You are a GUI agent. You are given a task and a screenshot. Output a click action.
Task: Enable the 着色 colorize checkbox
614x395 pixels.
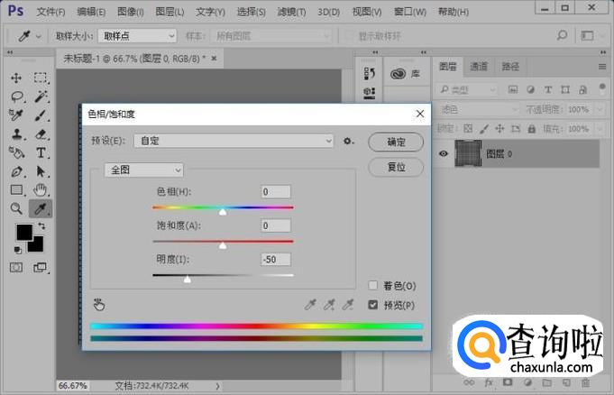click(x=373, y=285)
